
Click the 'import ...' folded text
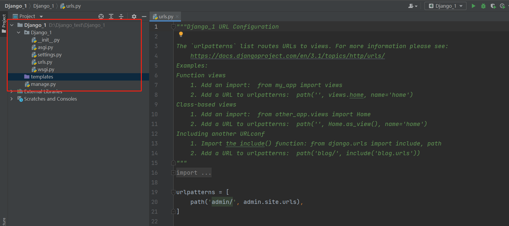[194, 173]
